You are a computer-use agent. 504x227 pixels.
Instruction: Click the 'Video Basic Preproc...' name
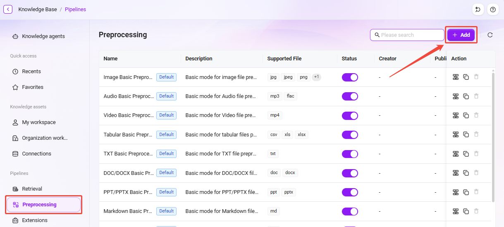tap(129, 115)
